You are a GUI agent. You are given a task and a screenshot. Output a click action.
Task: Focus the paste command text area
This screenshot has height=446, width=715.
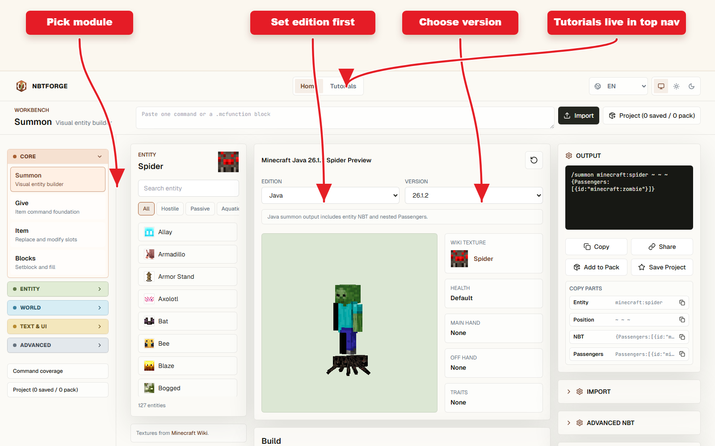345,118
